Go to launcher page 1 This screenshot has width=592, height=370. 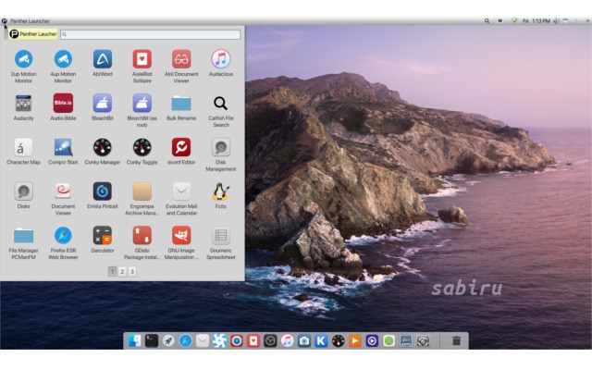[112, 271]
